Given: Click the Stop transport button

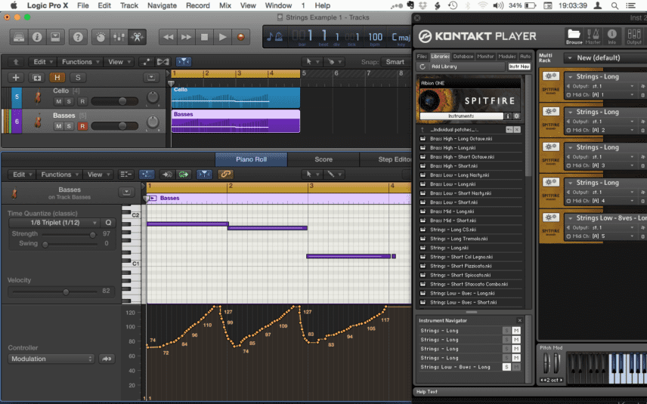Looking at the screenshot, I should pyautogui.click(x=204, y=37).
